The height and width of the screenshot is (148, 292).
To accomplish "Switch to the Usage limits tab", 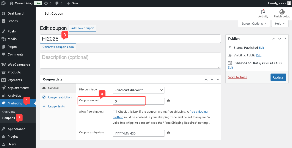I will [56, 106].
